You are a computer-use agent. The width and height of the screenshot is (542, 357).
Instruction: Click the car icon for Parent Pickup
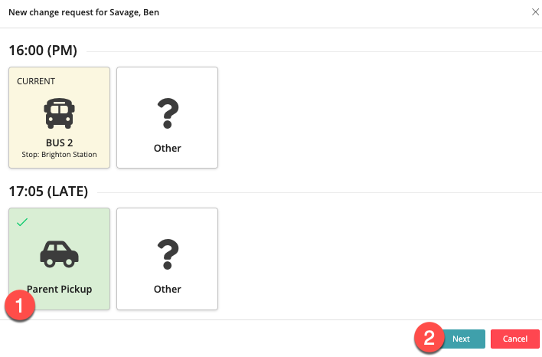pyautogui.click(x=59, y=254)
